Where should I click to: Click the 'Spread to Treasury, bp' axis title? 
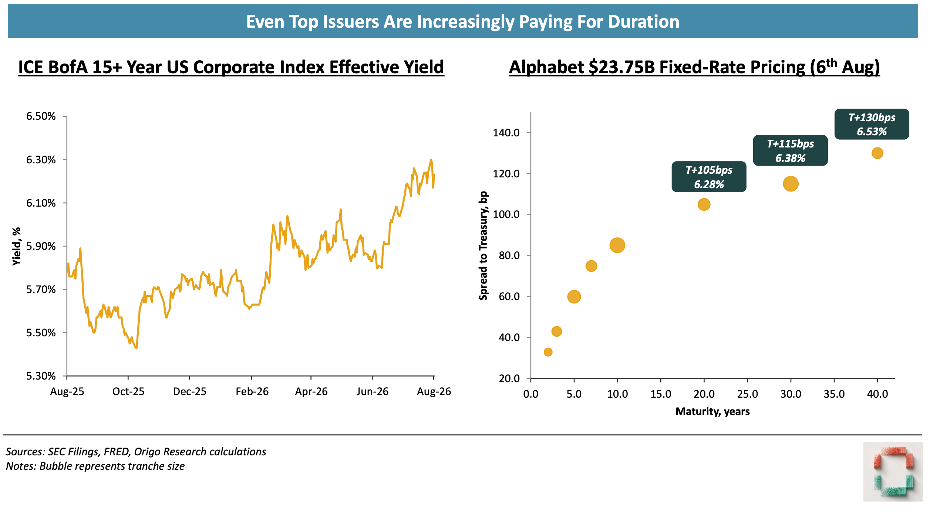[483, 246]
